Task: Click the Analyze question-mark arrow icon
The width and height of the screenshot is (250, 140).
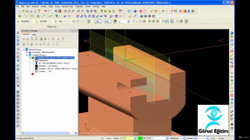Action: (x=171, y=11)
